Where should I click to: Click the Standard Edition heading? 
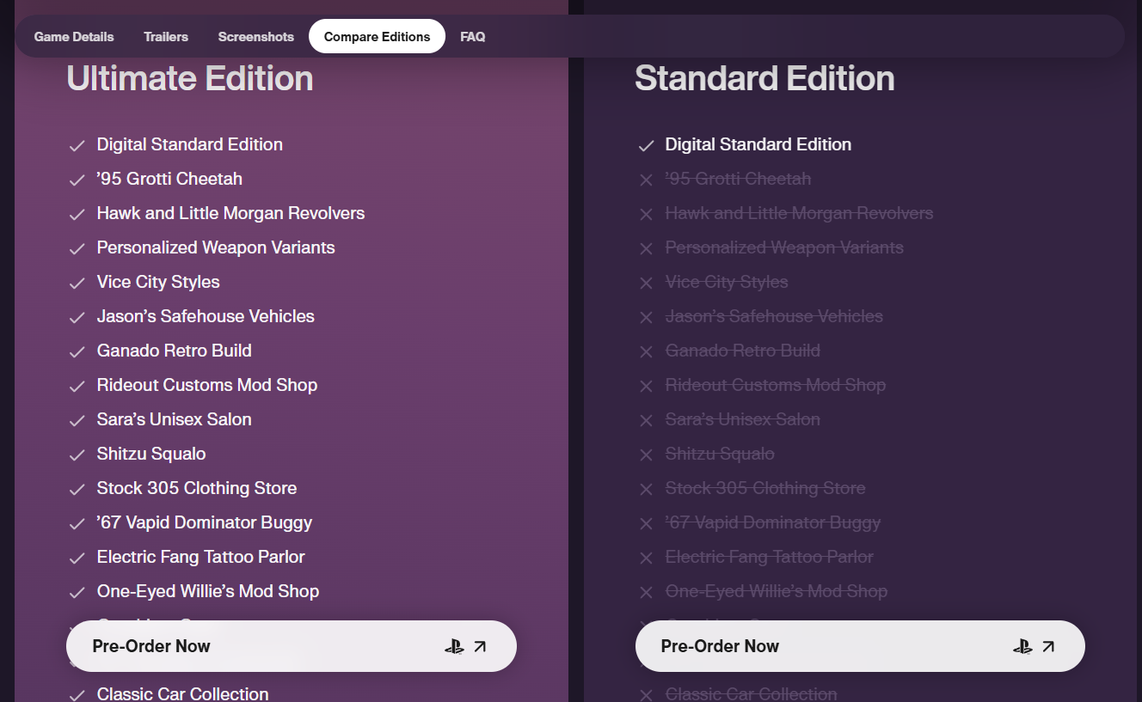click(x=764, y=78)
